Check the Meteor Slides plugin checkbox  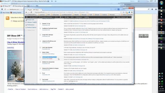coord(40,52)
